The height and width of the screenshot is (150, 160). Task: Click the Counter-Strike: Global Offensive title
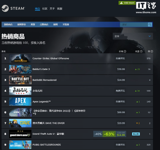[x=51, y=58]
